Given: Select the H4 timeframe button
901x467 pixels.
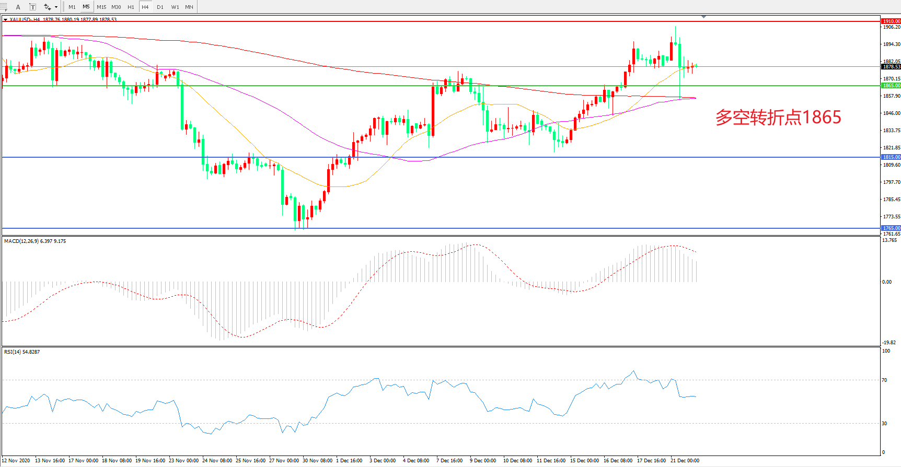Looking at the screenshot, I should pos(145,7).
